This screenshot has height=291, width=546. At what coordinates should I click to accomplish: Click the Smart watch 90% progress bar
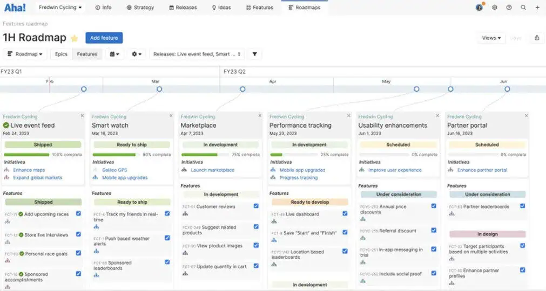tap(116, 155)
